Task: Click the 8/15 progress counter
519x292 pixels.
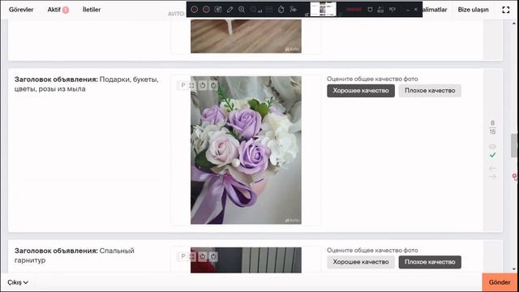Action: [x=492, y=127]
